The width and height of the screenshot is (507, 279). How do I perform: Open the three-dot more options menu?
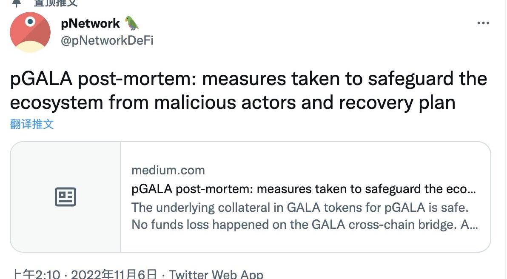click(x=483, y=23)
